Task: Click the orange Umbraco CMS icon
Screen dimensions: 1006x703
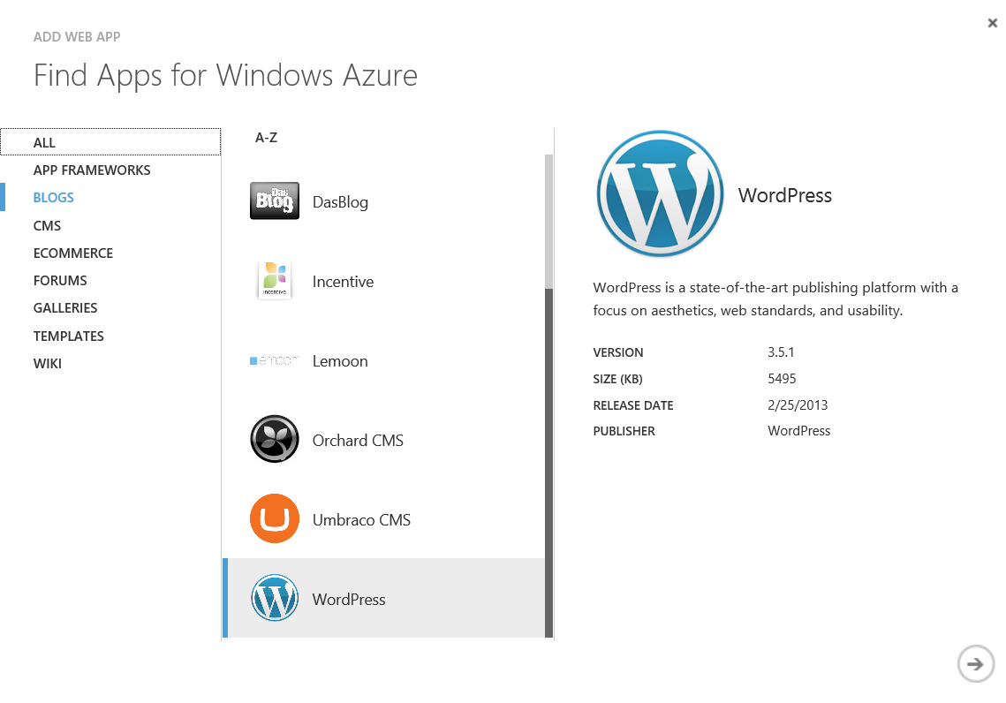Action: [x=274, y=518]
